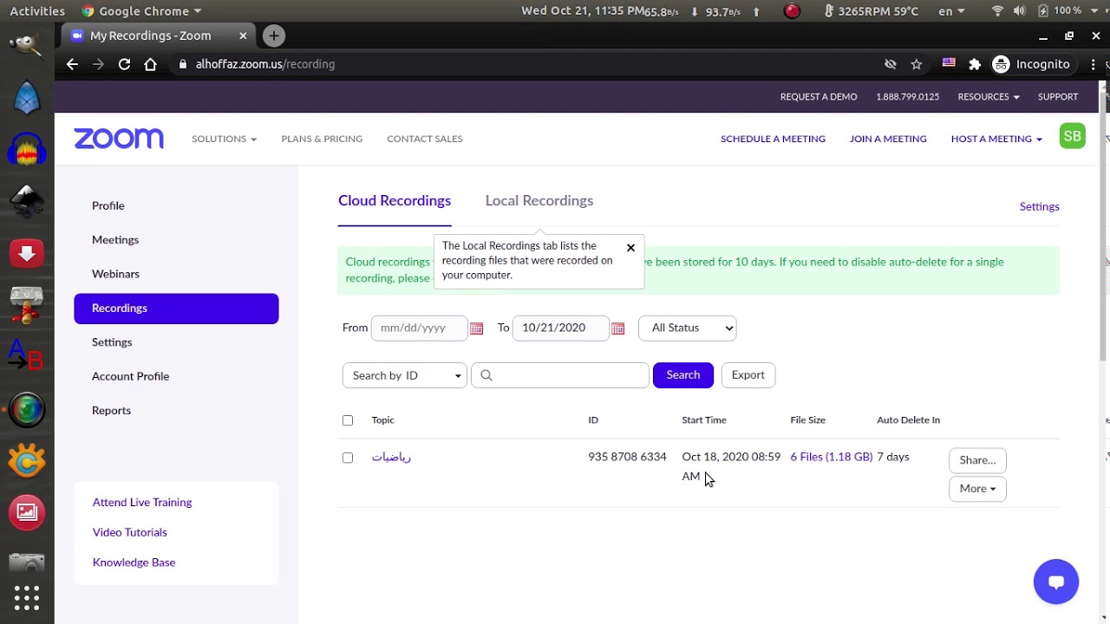1110x624 pixels.
Task: Expand the Solutions menu
Action: click(x=224, y=139)
